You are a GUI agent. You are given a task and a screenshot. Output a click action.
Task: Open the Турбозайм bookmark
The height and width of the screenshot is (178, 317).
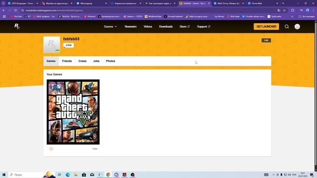[274, 16]
